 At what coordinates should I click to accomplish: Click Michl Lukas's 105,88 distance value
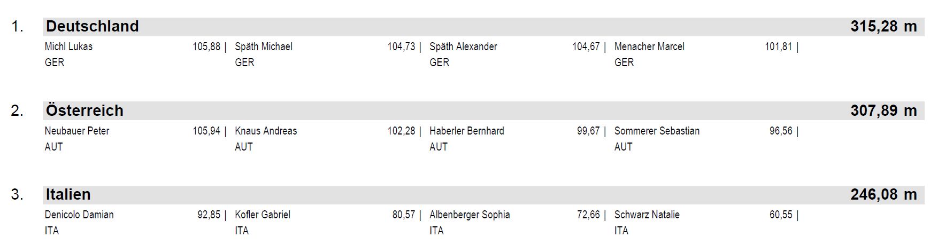(x=206, y=46)
